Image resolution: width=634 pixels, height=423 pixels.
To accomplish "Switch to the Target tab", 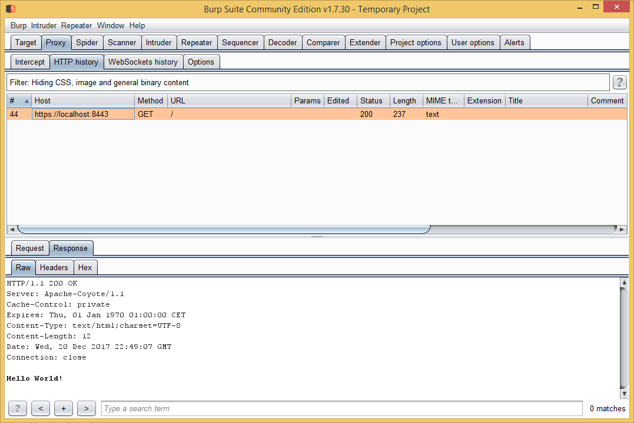I will 25,42.
